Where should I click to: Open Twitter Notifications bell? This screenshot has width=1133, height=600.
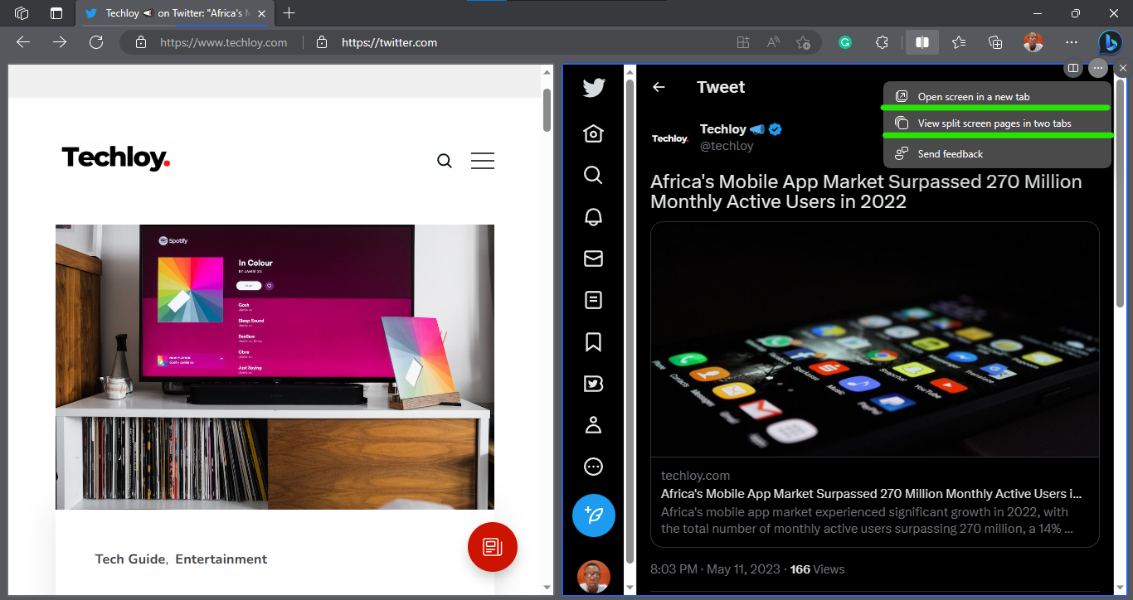pos(593,217)
